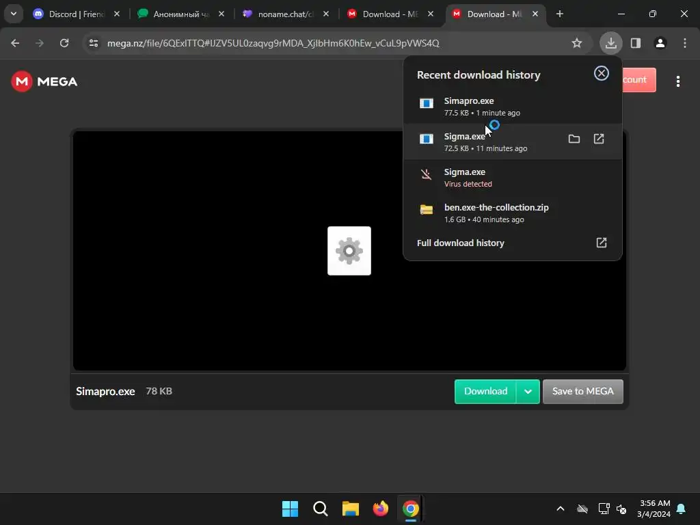
Task: Click the green Download button
Action: [x=485, y=392]
